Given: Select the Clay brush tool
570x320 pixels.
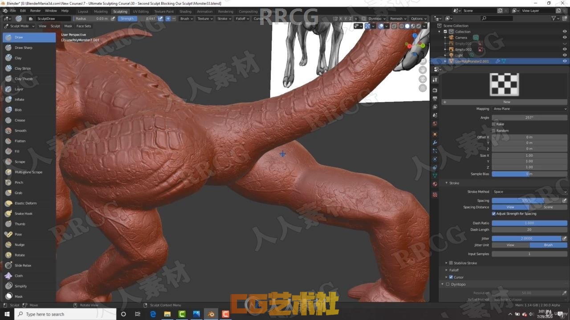Looking at the screenshot, I should point(29,58).
